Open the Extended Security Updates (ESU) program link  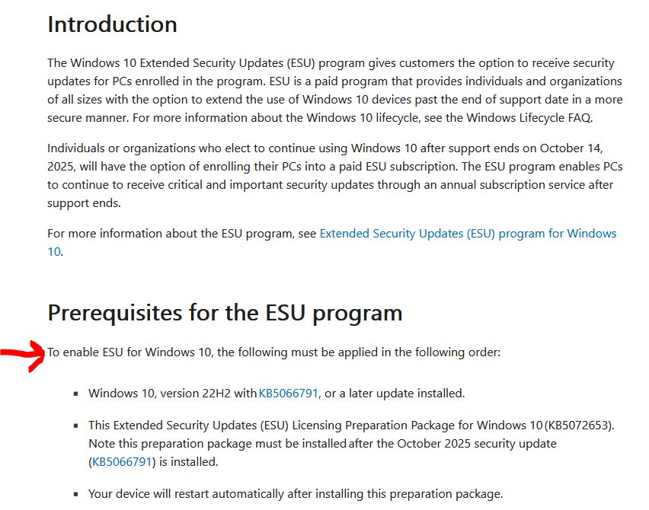coord(468,234)
